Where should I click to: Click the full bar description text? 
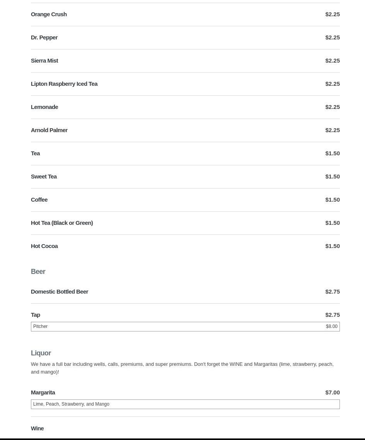tap(182, 368)
